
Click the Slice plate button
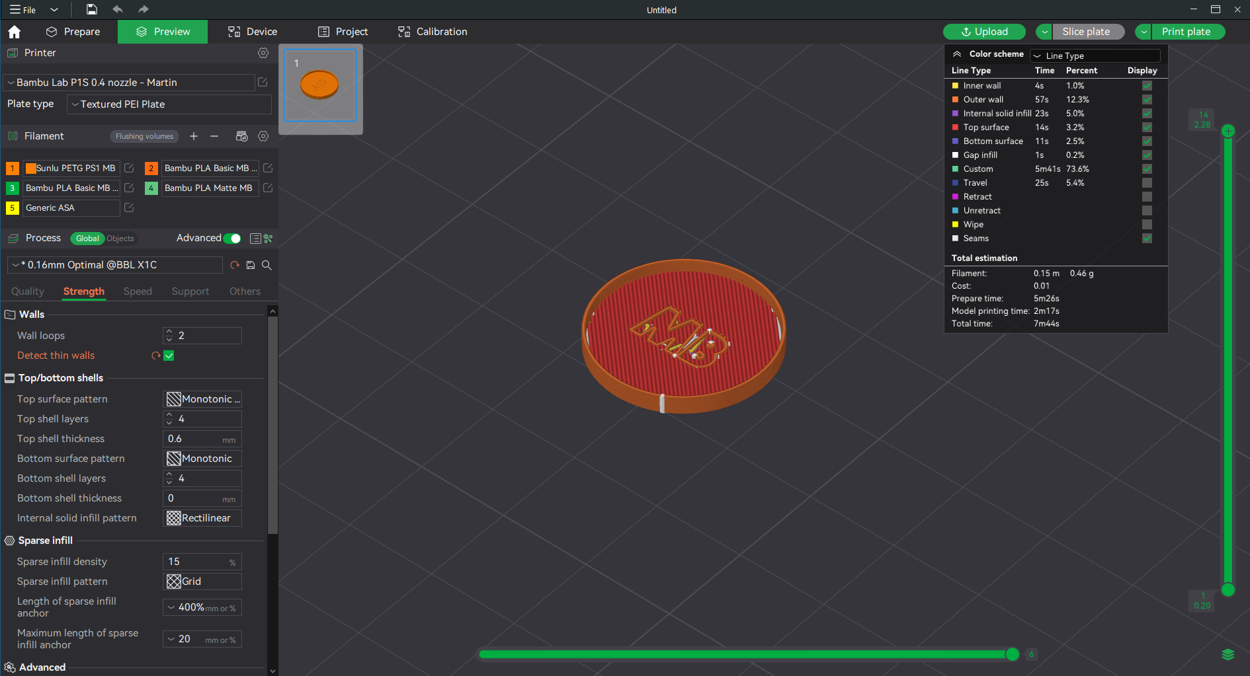pos(1087,31)
